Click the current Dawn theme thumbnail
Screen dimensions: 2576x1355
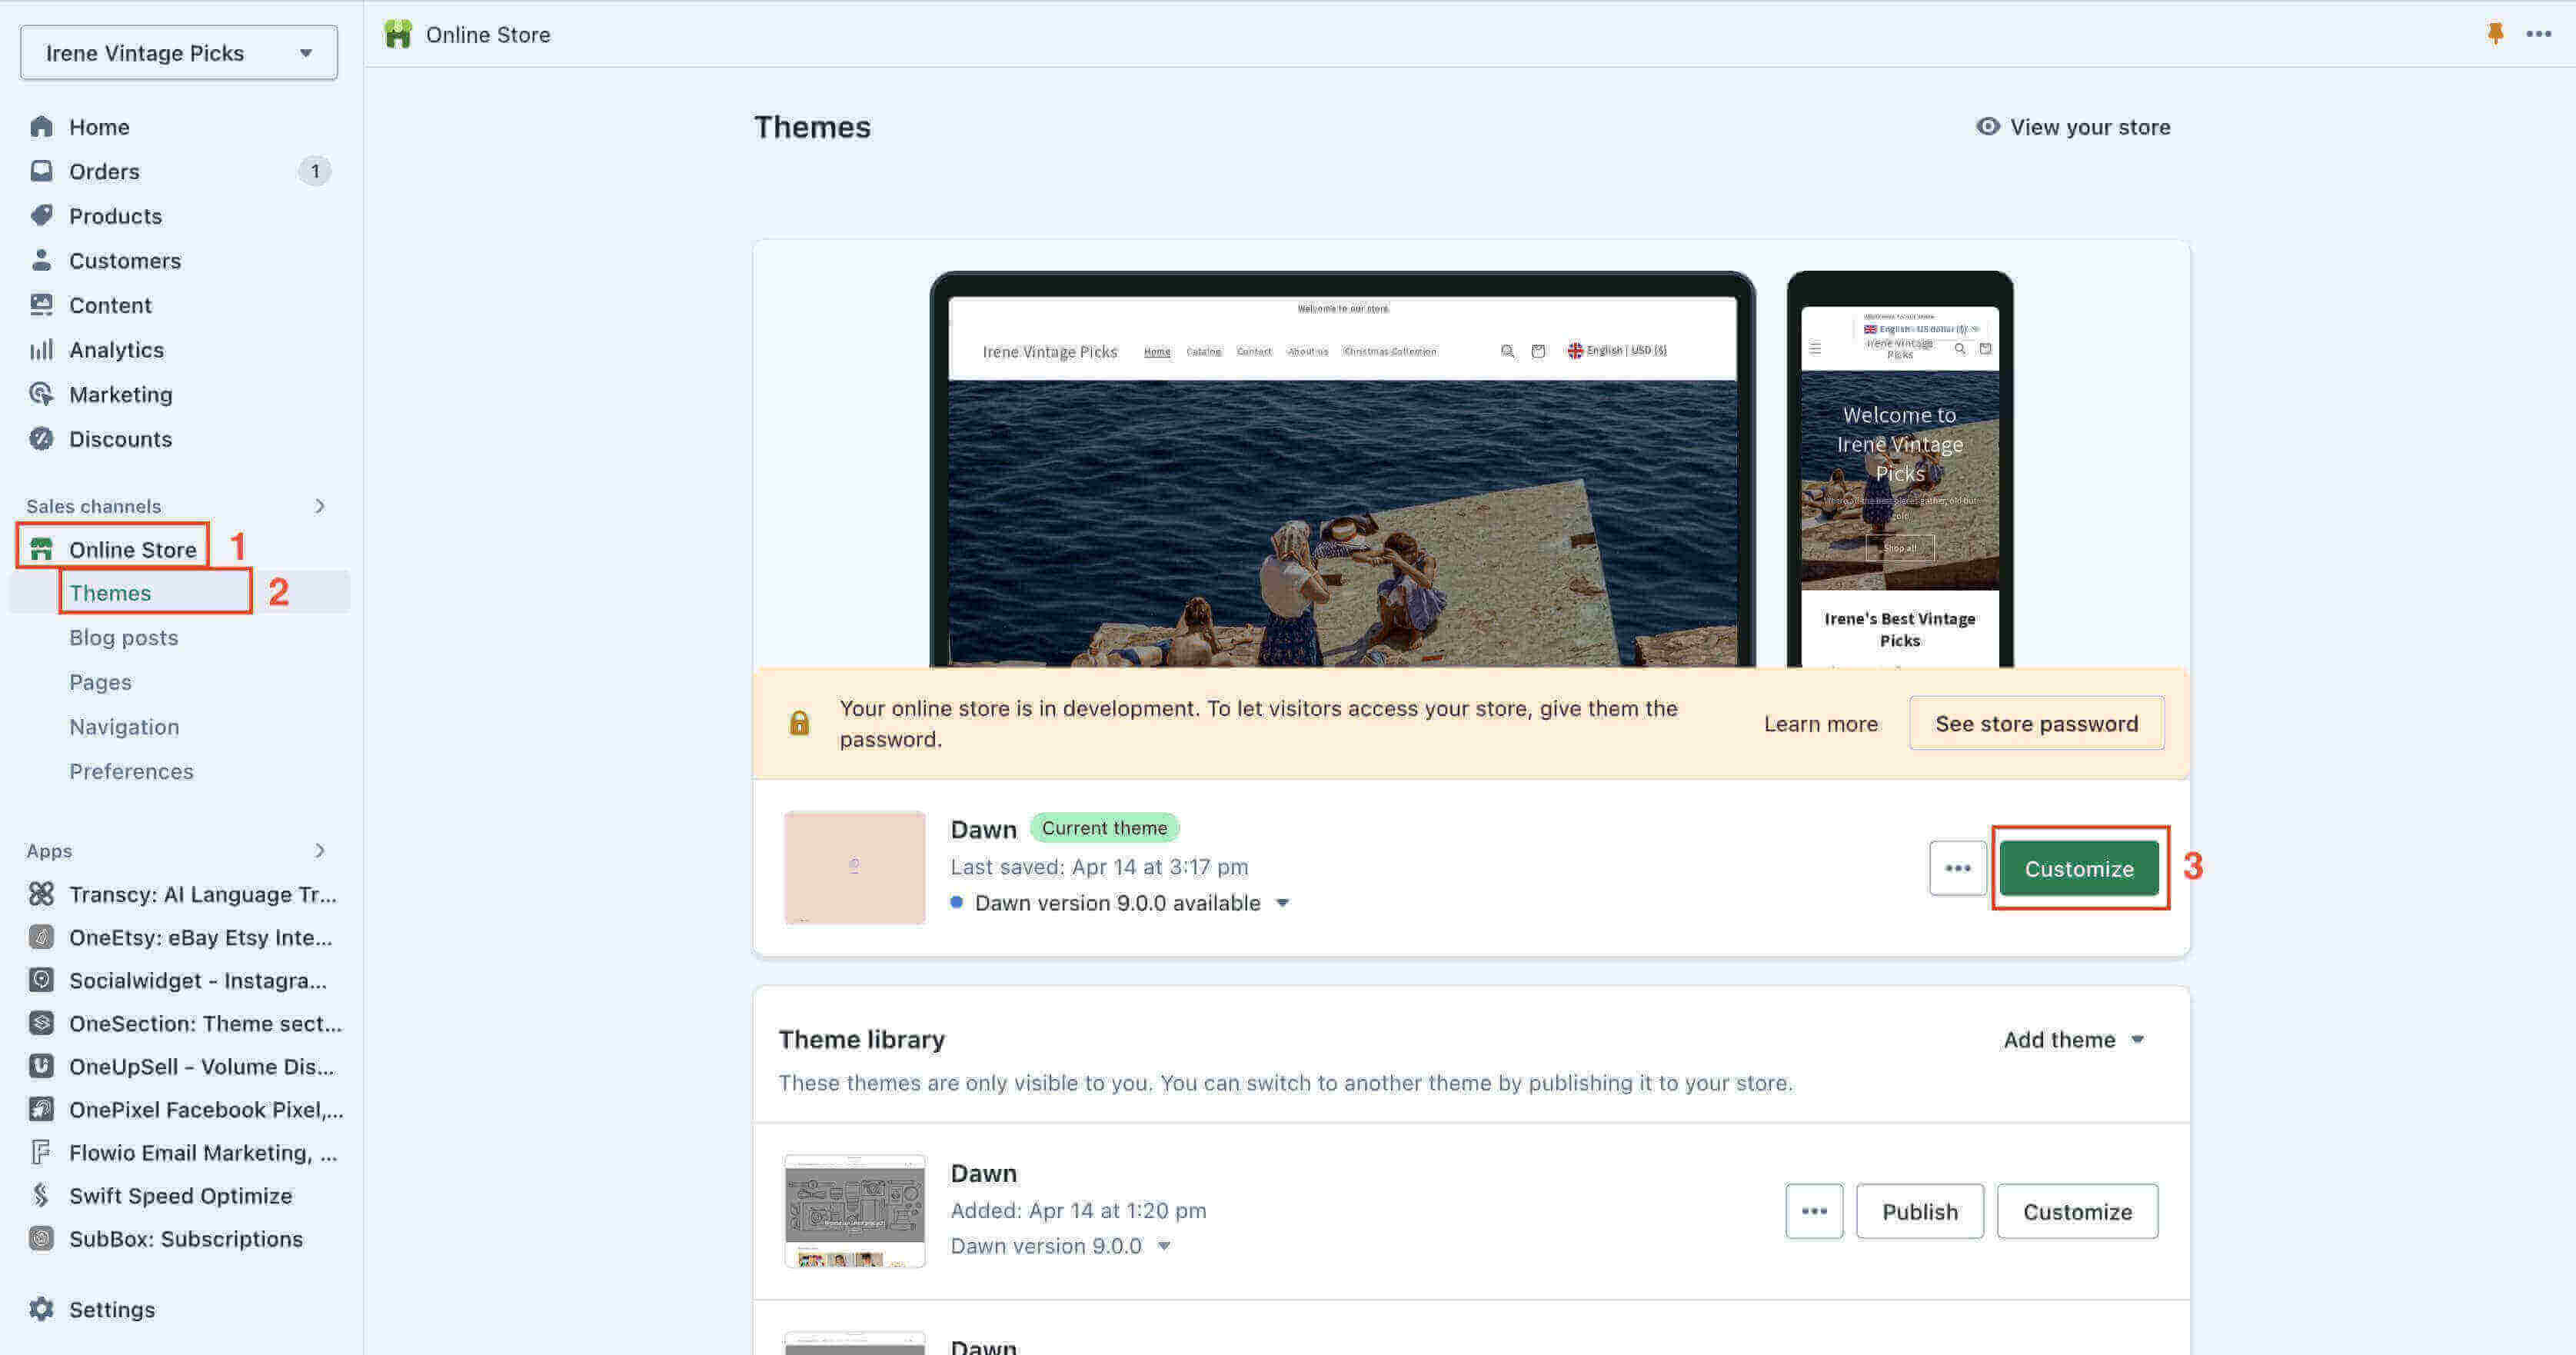[x=854, y=867]
